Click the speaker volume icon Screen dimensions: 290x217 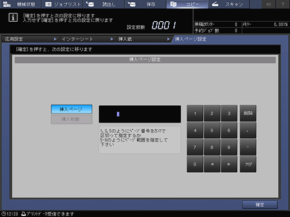tap(269, 4)
